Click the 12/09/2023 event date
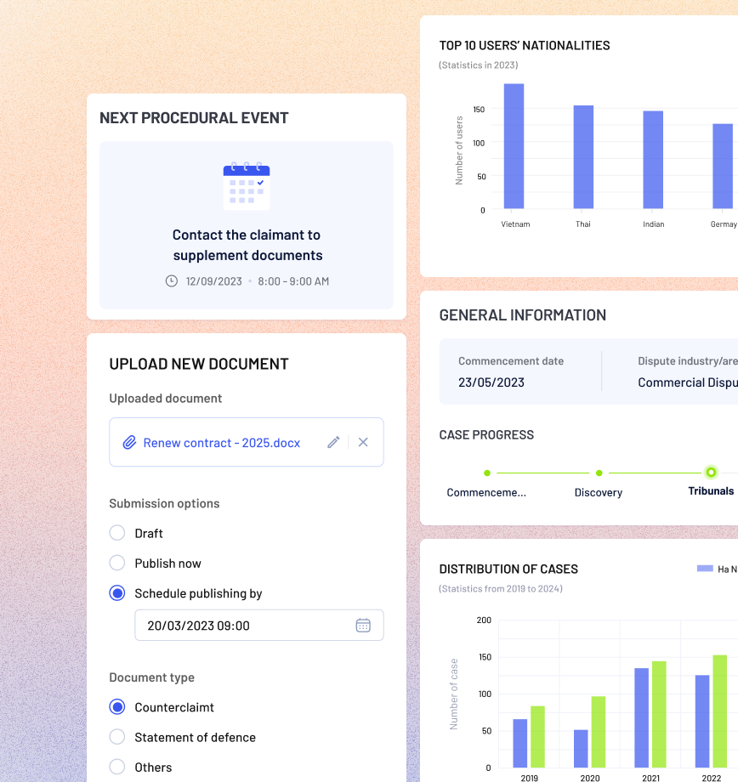Screen dimensions: 738x782 [214, 281]
